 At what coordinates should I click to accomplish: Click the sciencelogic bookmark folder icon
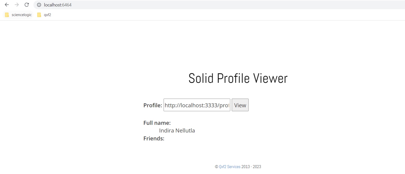[x=7, y=15]
